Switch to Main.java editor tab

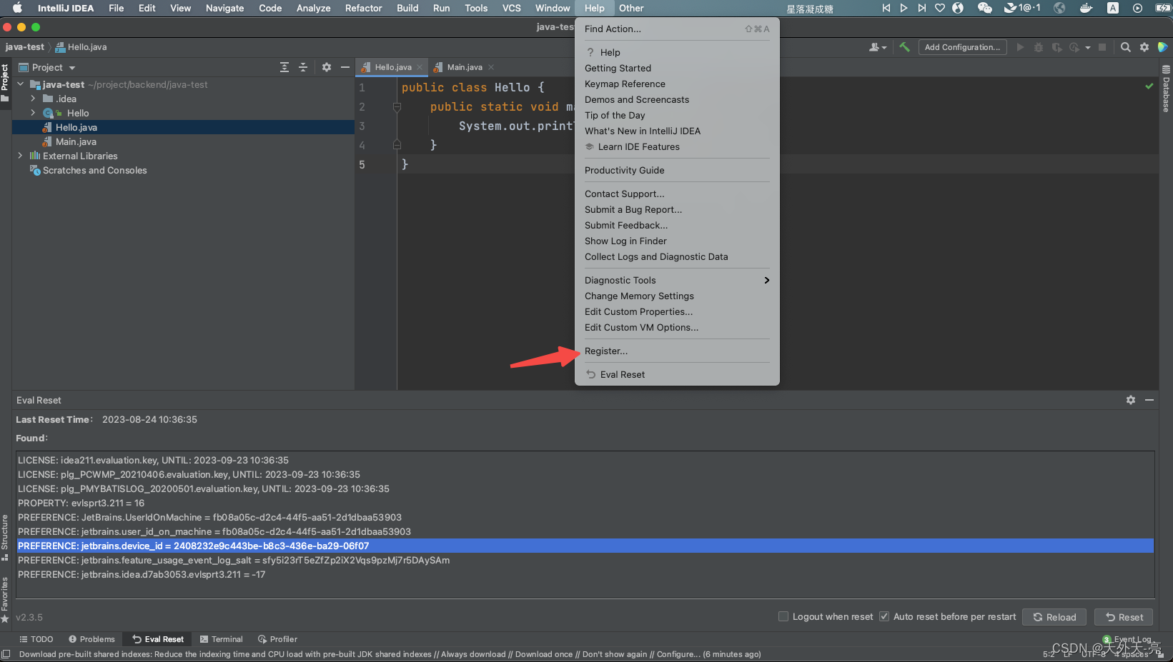(464, 67)
